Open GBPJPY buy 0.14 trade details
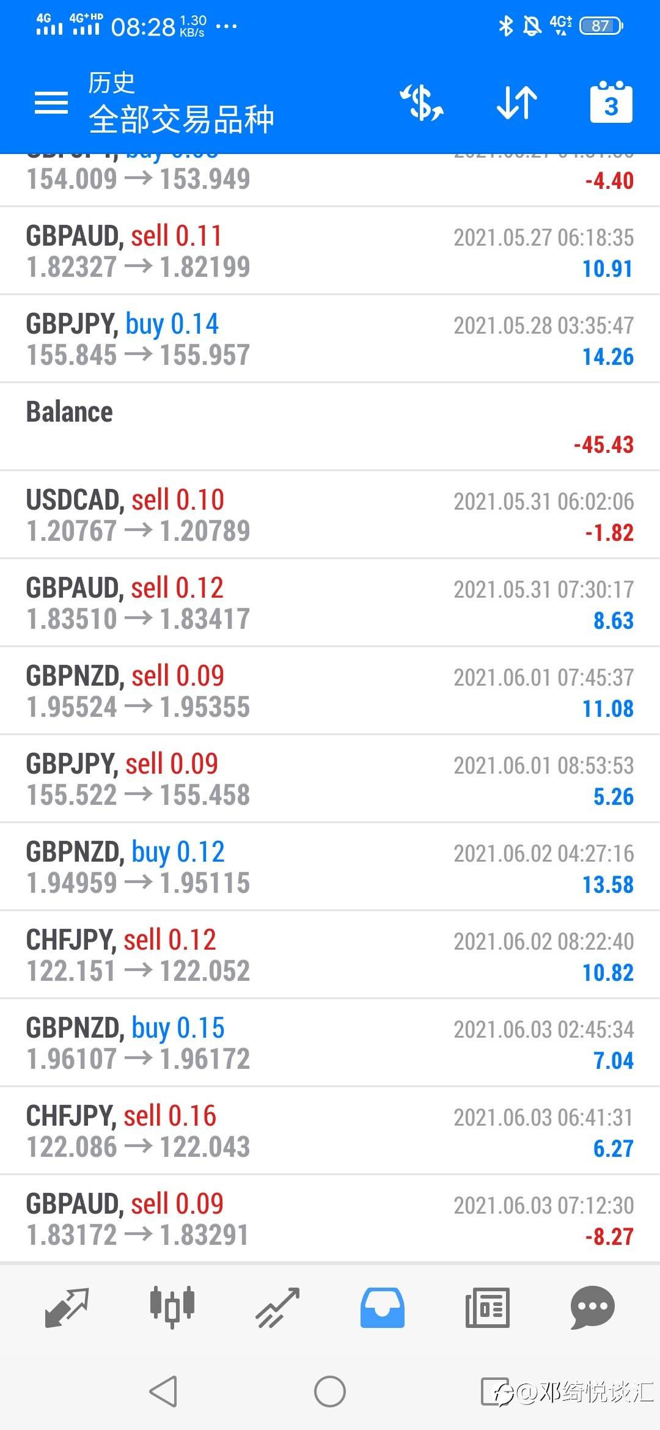Image resolution: width=660 pixels, height=1430 pixels. [x=330, y=339]
